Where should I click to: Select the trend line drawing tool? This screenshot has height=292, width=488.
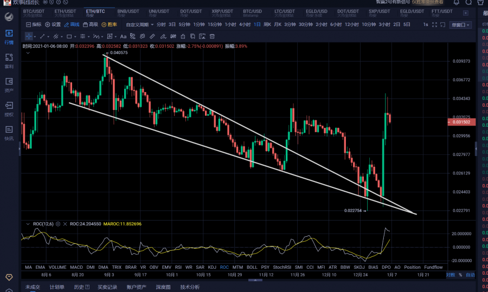42,36
